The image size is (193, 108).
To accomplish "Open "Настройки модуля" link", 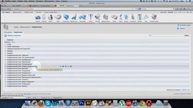I will (185, 25).
